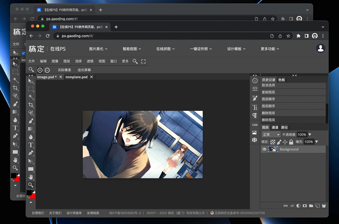
Task: Expand the 一键证件照 dropdown menu
Action: pyautogui.click(x=201, y=49)
